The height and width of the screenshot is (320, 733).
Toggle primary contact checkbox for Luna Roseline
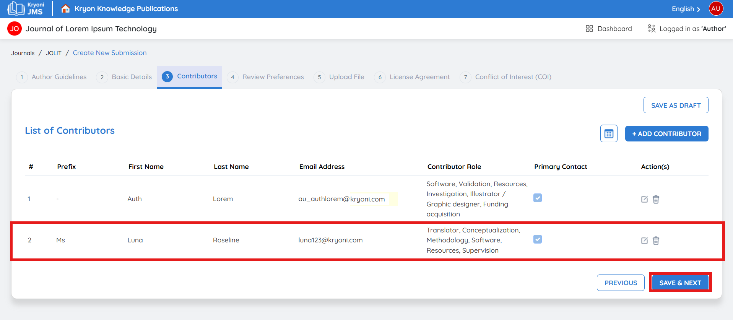pos(538,239)
